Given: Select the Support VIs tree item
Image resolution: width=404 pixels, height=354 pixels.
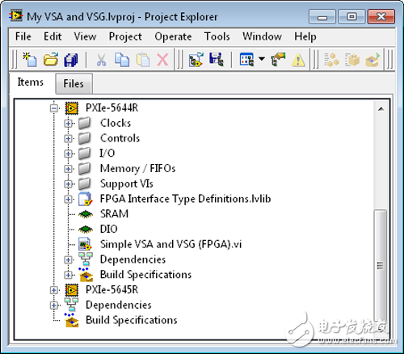Looking at the screenshot, I should tap(127, 183).
